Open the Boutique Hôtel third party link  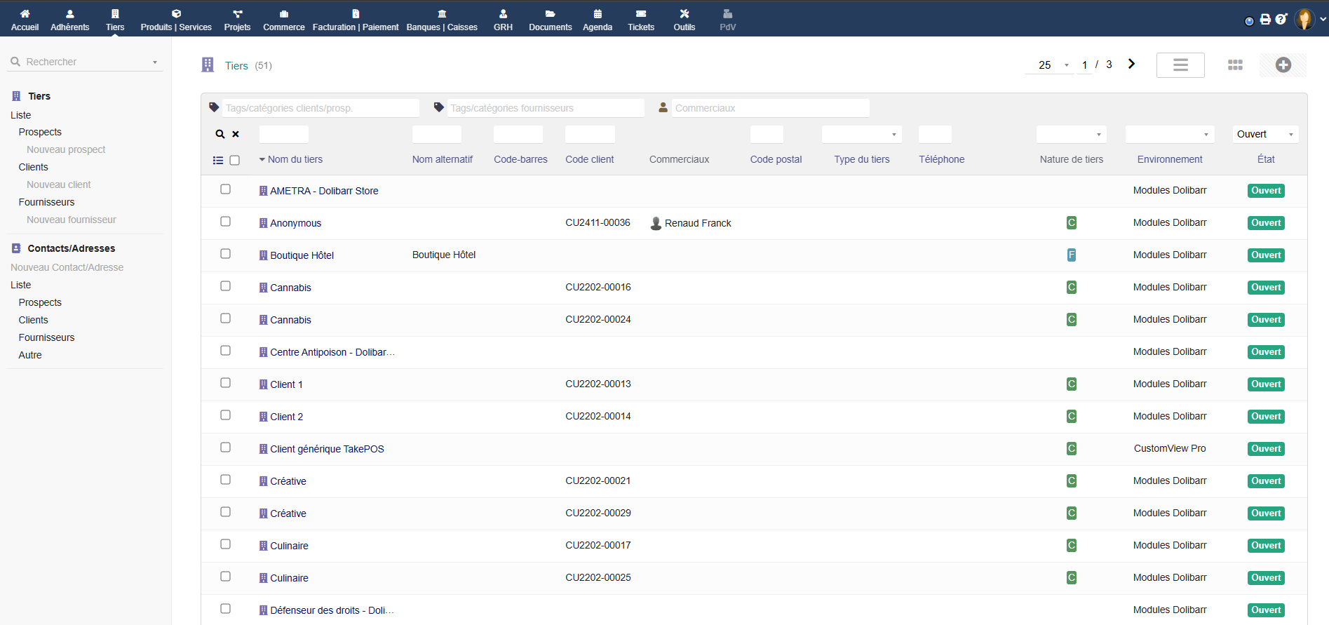(x=302, y=255)
